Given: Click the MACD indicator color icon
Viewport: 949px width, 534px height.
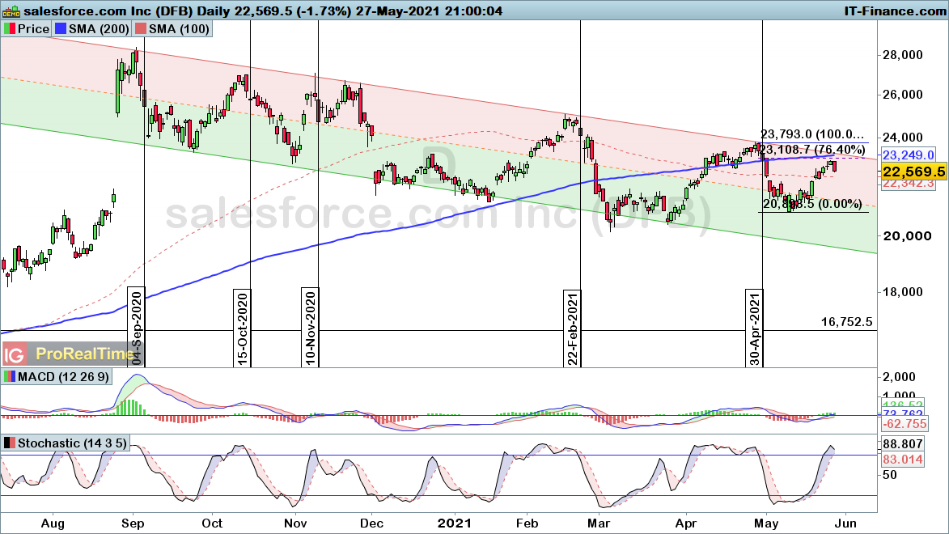Looking at the screenshot, I should 9,377.
